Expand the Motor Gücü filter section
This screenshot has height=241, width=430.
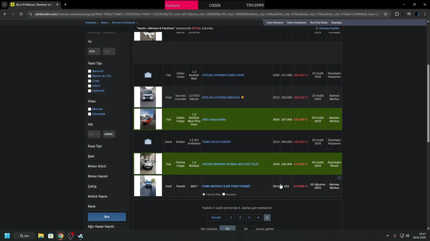[97, 166]
